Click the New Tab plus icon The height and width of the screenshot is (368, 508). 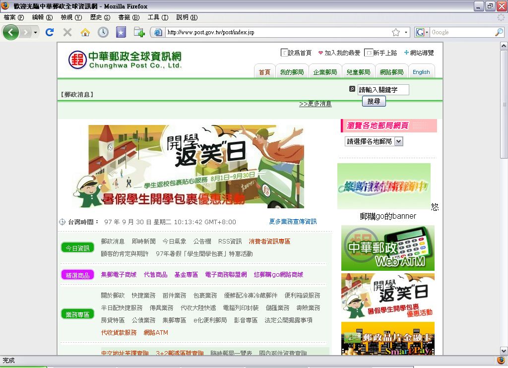(x=139, y=32)
